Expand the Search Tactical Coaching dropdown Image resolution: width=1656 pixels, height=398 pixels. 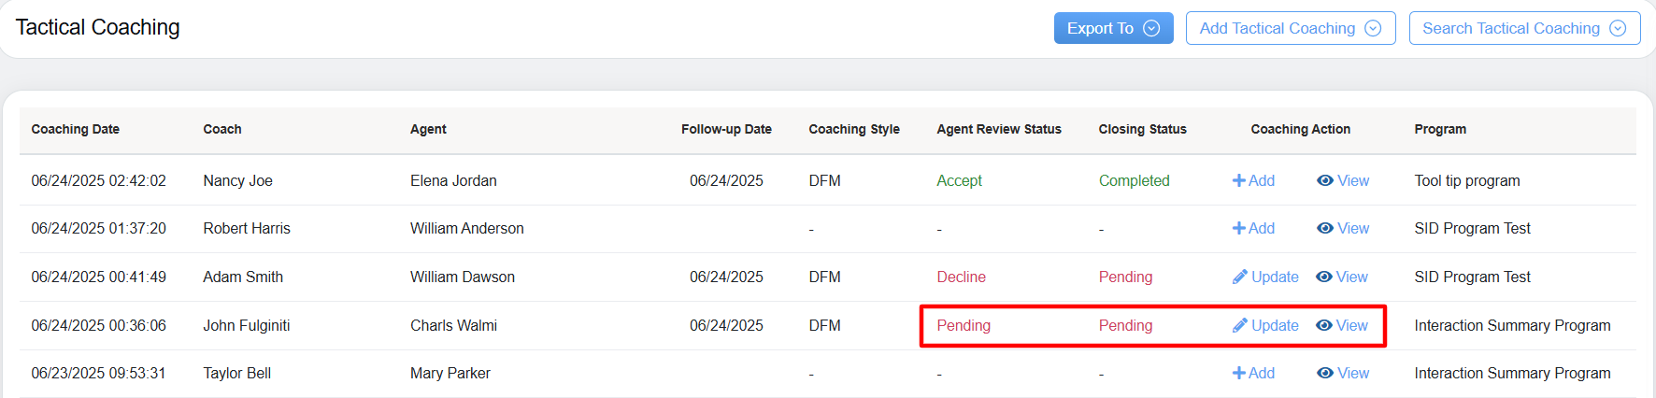[x=1523, y=28]
